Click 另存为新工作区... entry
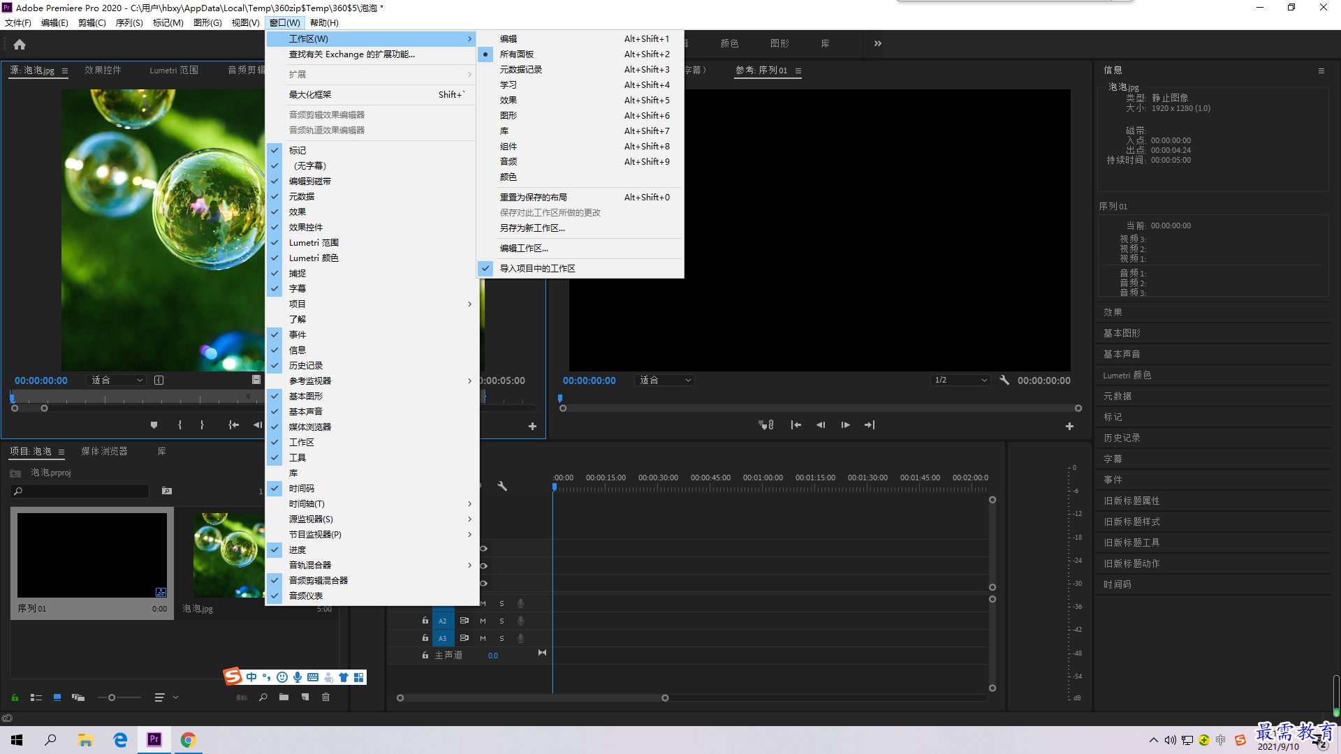The width and height of the screenshot is (1341, 754). [580, 228]
